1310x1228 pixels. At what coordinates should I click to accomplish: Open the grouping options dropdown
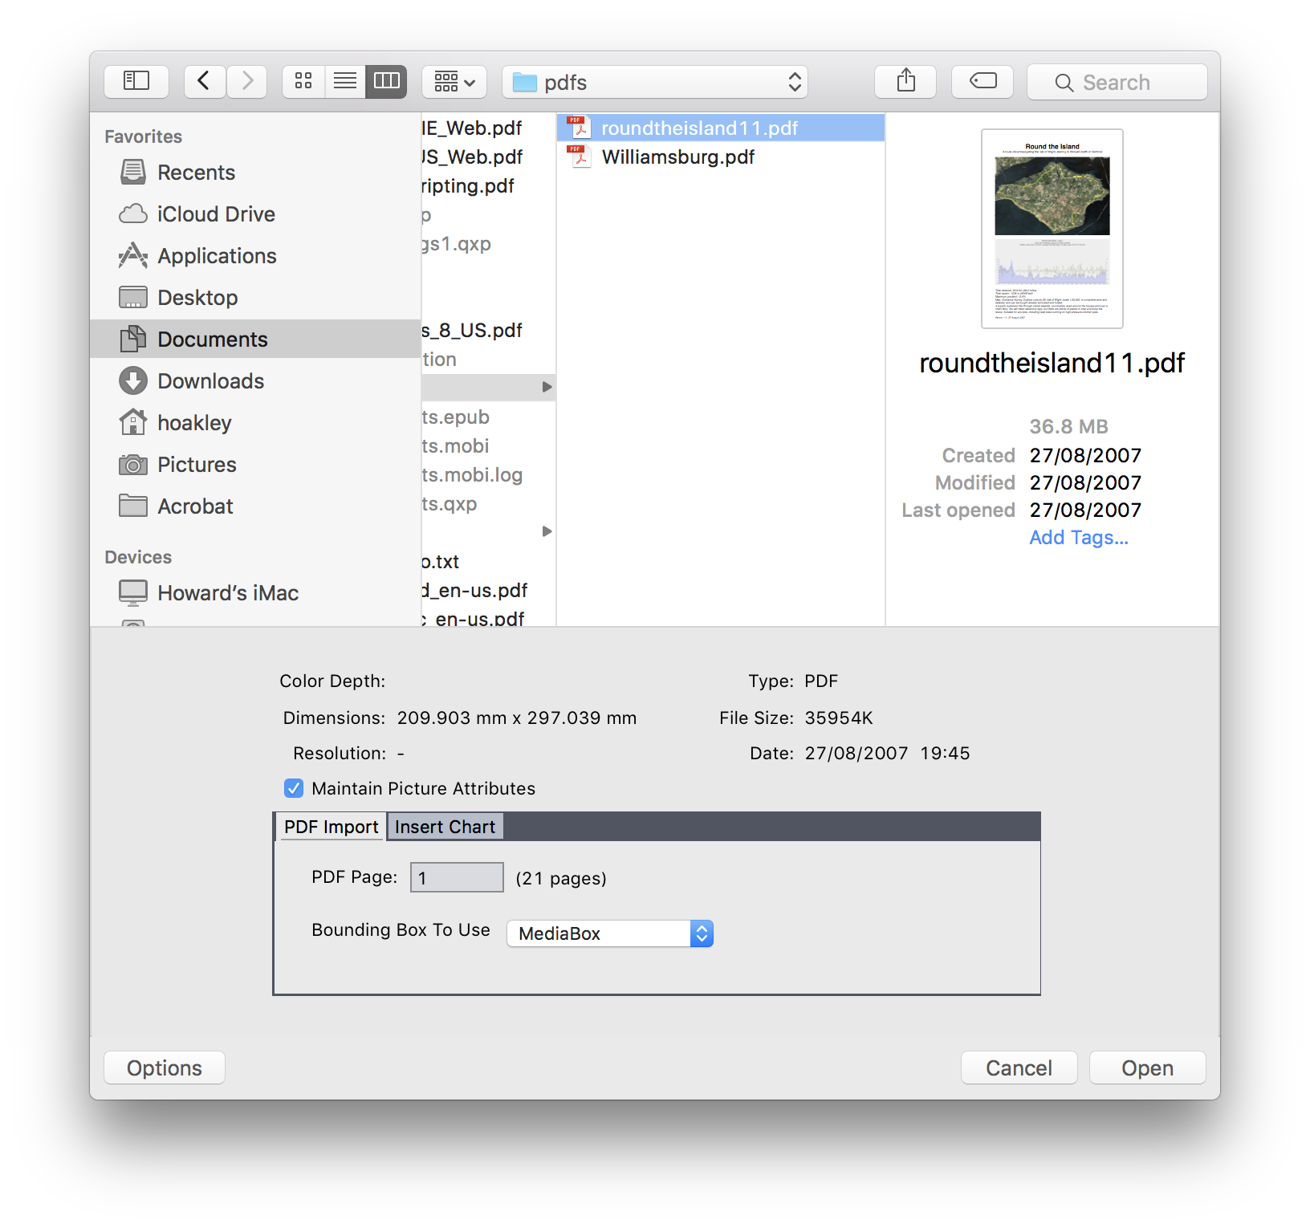(454, 80)
